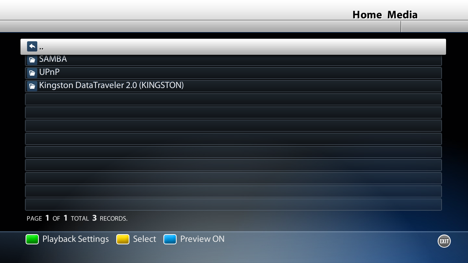This screenshot has height=263, width=468.
Task: Click the Kingston DataTraveler folder icon
Action: 32,86
